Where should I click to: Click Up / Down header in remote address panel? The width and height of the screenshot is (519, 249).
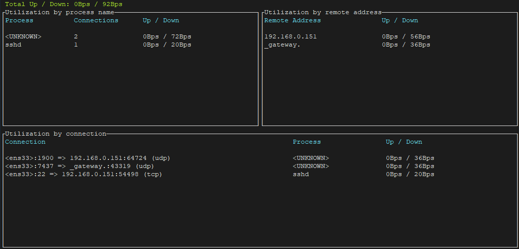(400, 20)
